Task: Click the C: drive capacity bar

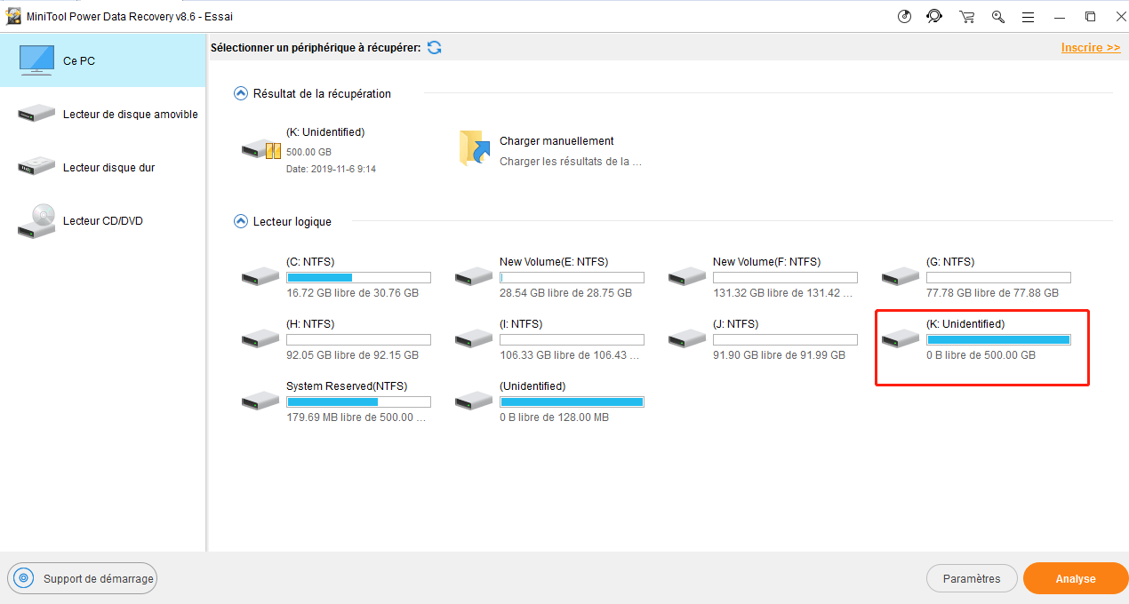Action: click(358, 277)
